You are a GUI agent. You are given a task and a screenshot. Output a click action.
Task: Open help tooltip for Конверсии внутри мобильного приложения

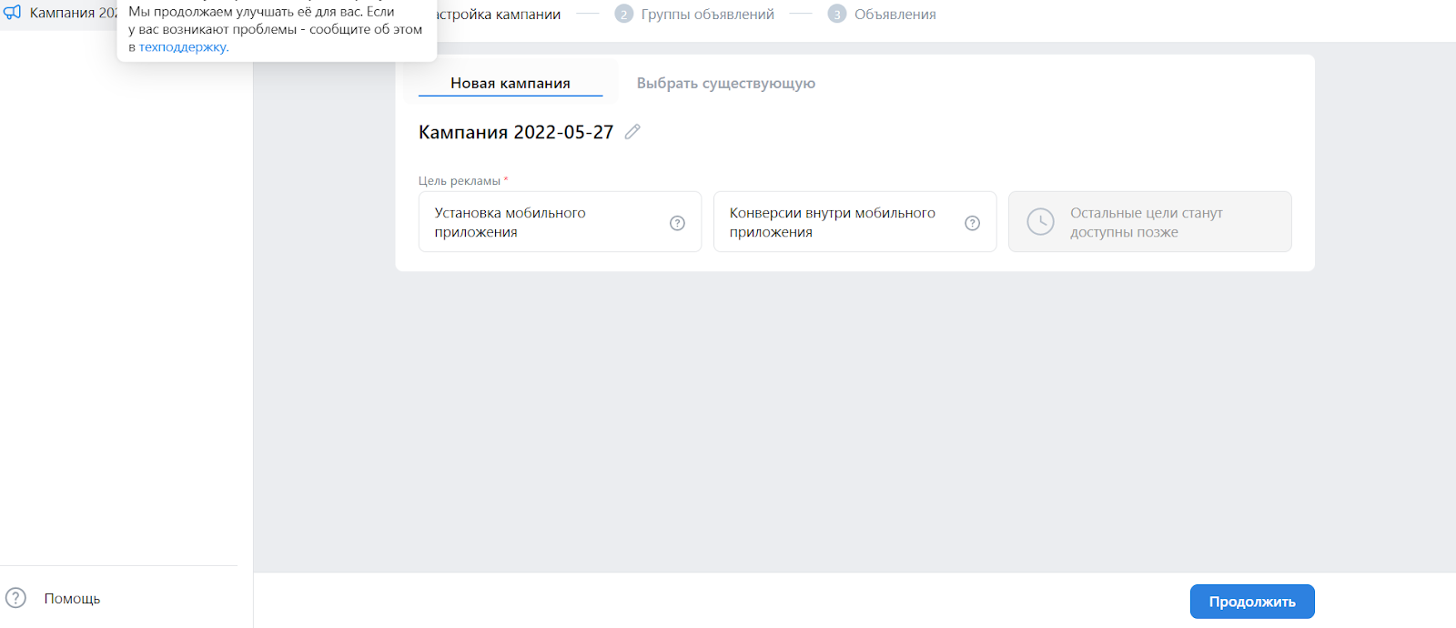pyautogui.click(x=972, y=223)
